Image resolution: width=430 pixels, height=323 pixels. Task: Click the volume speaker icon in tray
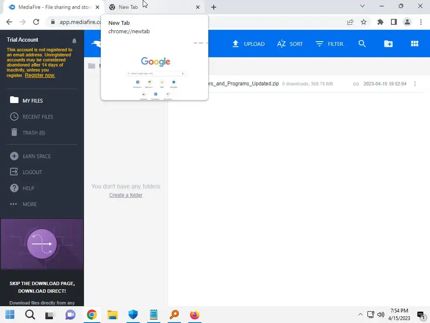tap(380, 315)
